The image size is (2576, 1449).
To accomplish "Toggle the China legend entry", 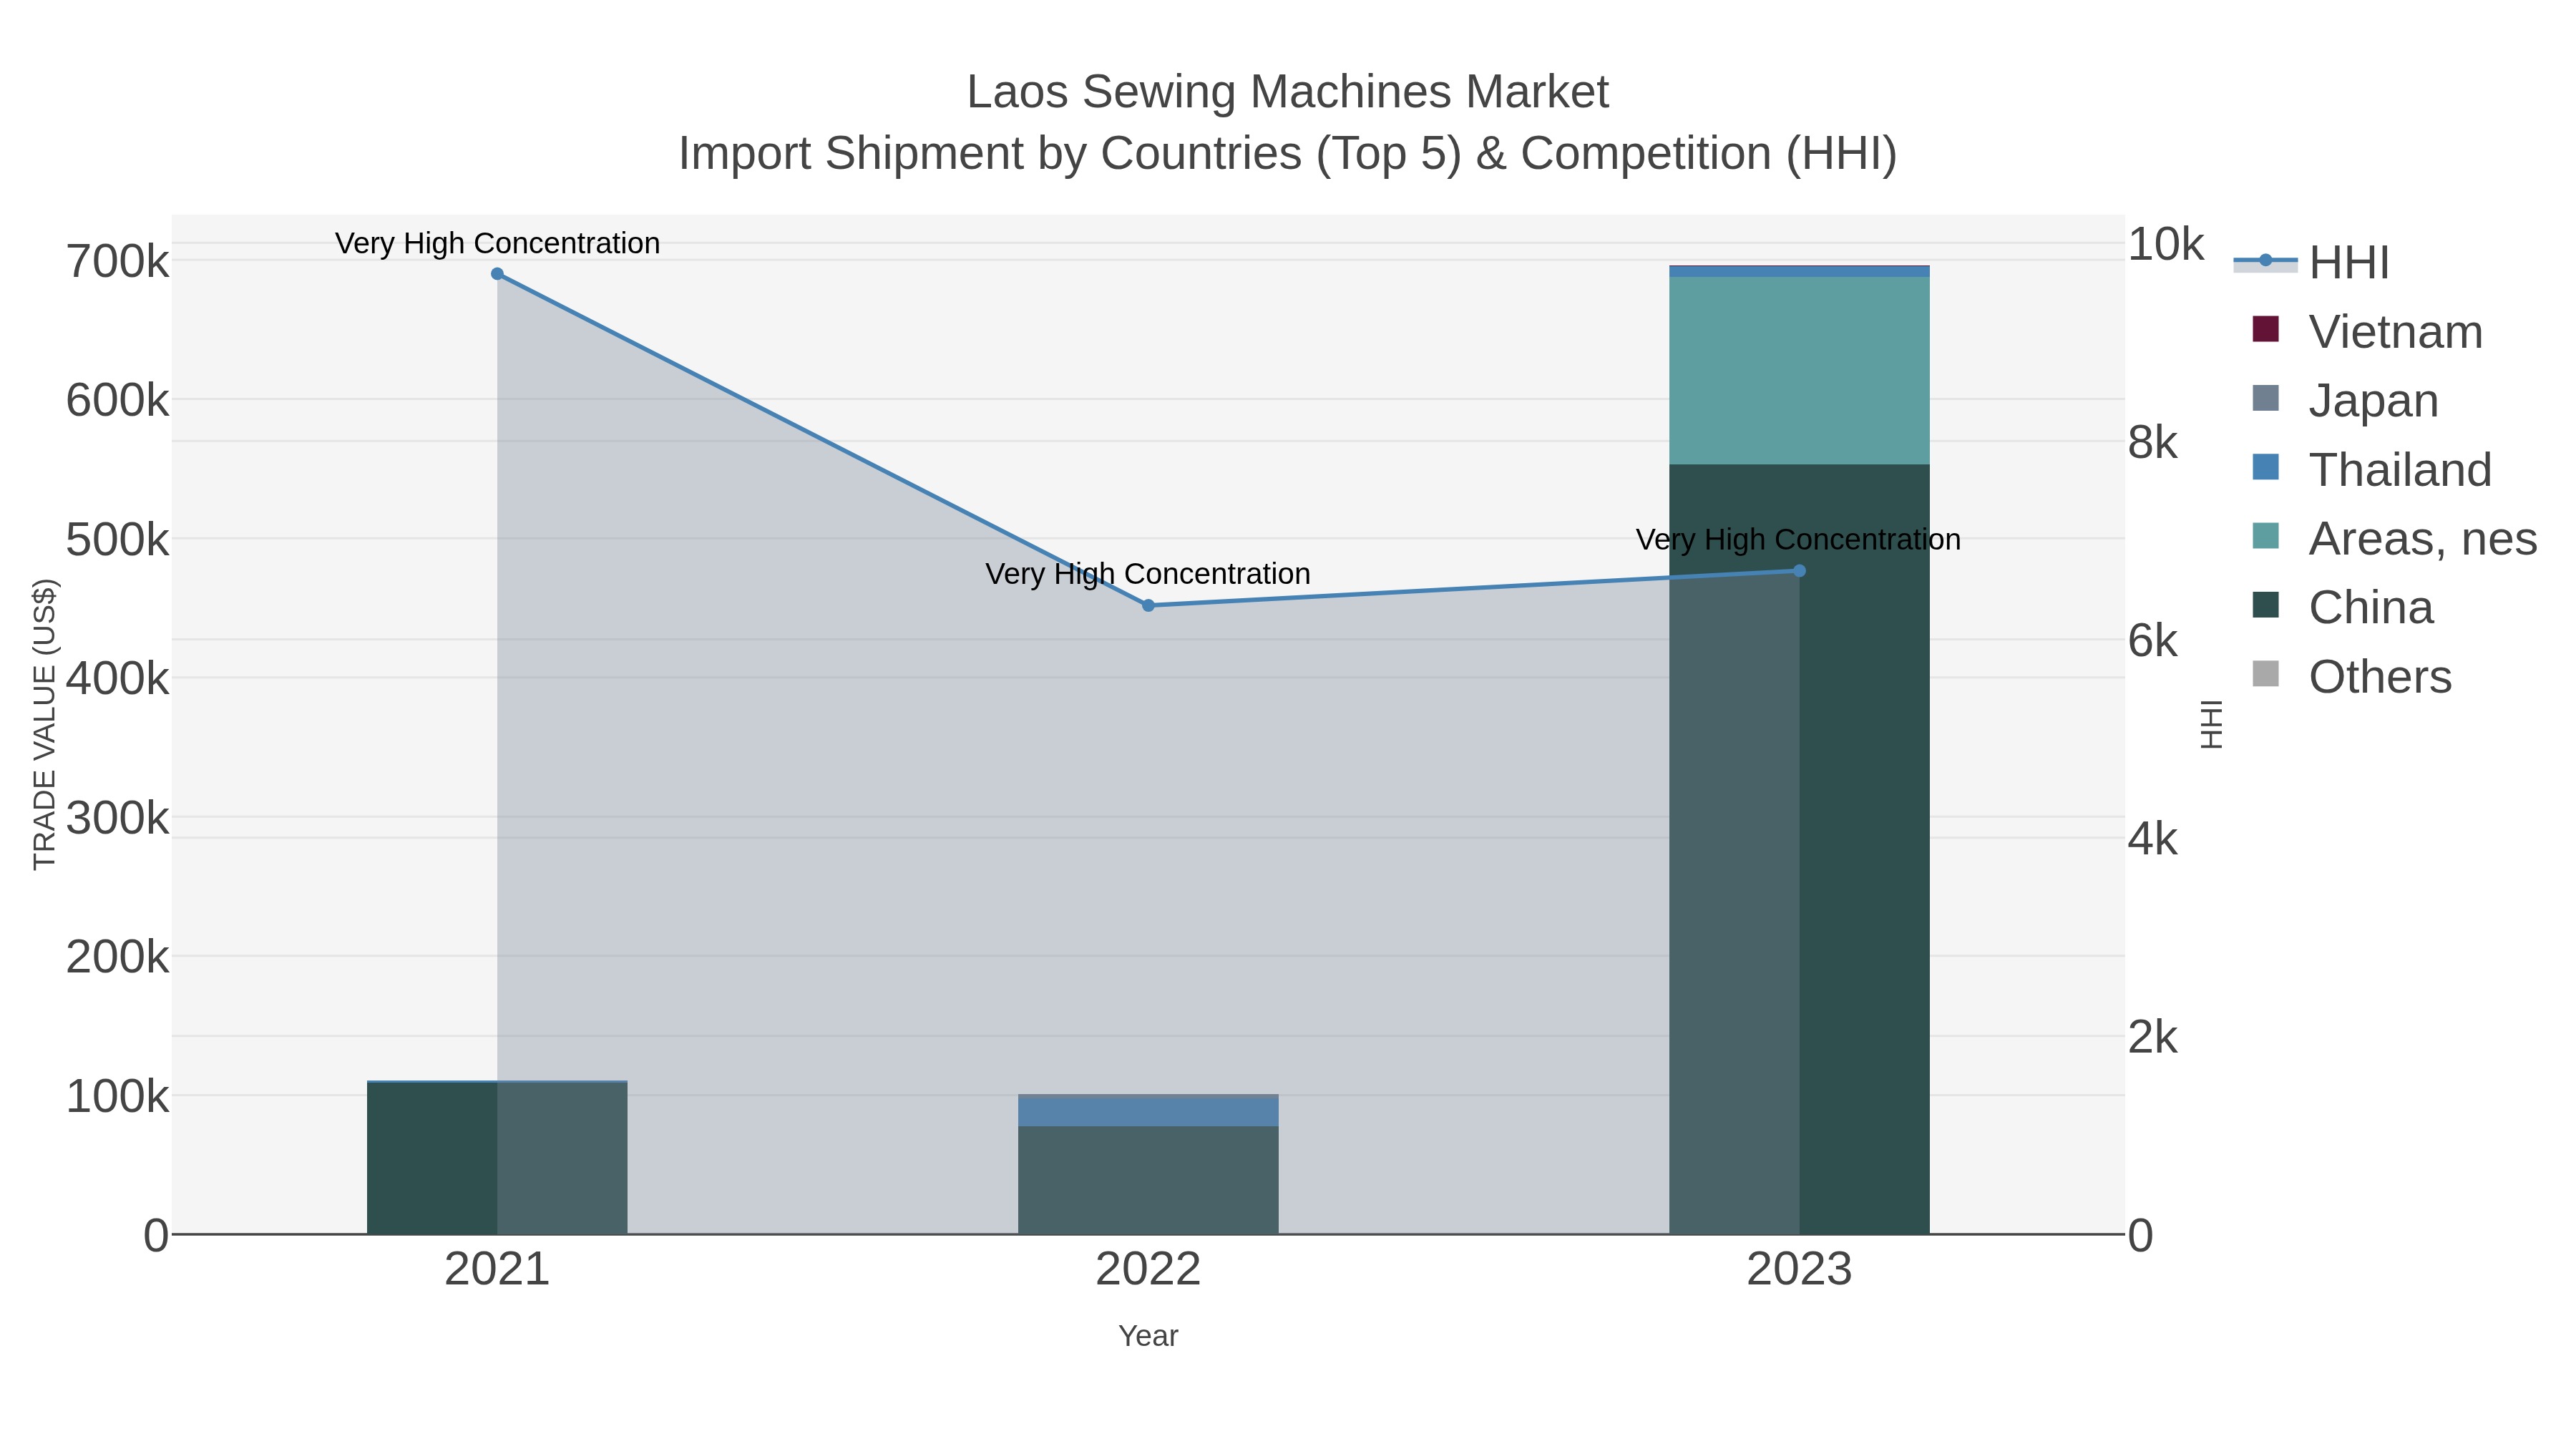I will coord(2341,607).
